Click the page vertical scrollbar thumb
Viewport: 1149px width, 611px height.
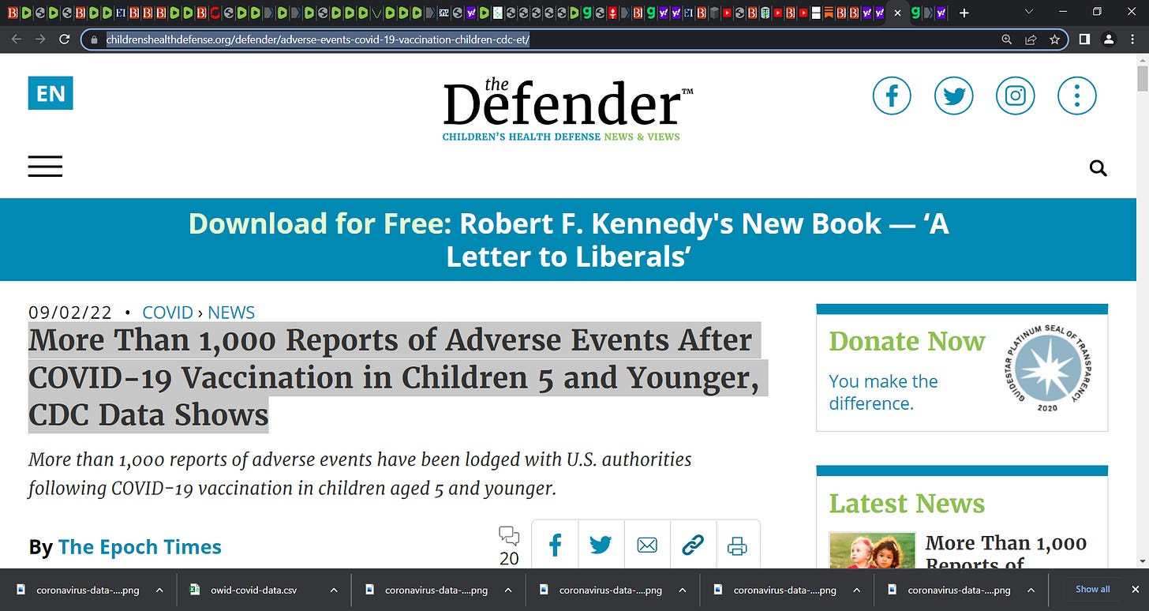coord(1143,80)
